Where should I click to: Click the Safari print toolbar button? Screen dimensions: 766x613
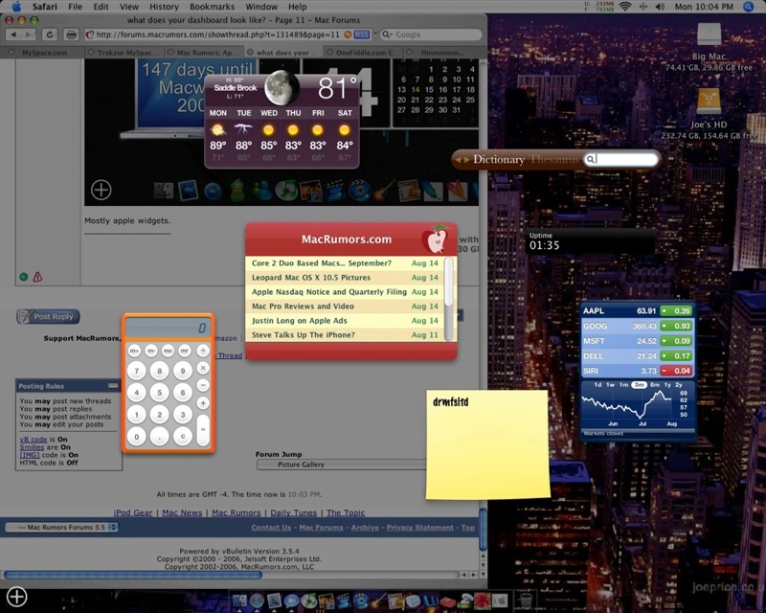point(71,34)
